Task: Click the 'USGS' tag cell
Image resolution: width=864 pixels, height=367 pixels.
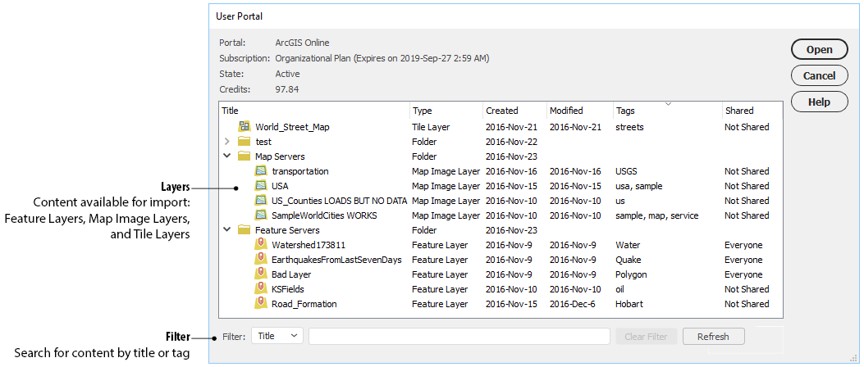Action: click(627, 171)
